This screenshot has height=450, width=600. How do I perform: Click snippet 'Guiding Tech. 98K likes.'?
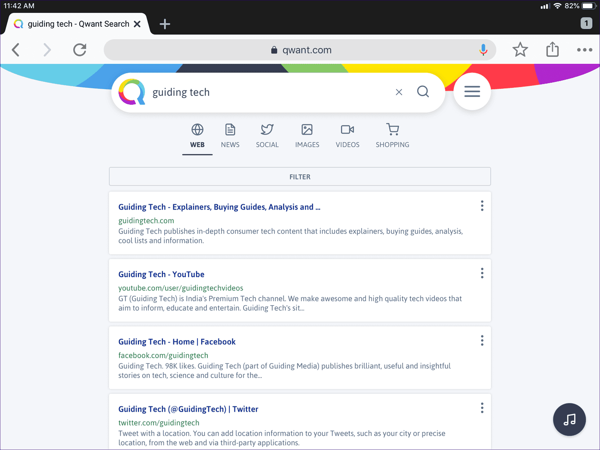(x=284, y=371)
